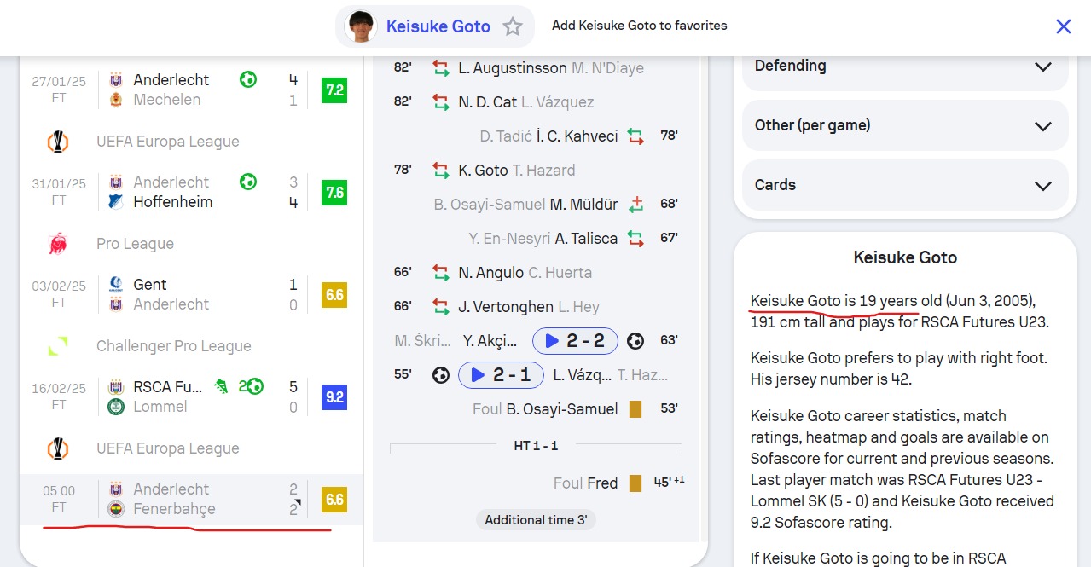
Task: Click the yellow card icon next to Fred
Action: pos(635,483)
